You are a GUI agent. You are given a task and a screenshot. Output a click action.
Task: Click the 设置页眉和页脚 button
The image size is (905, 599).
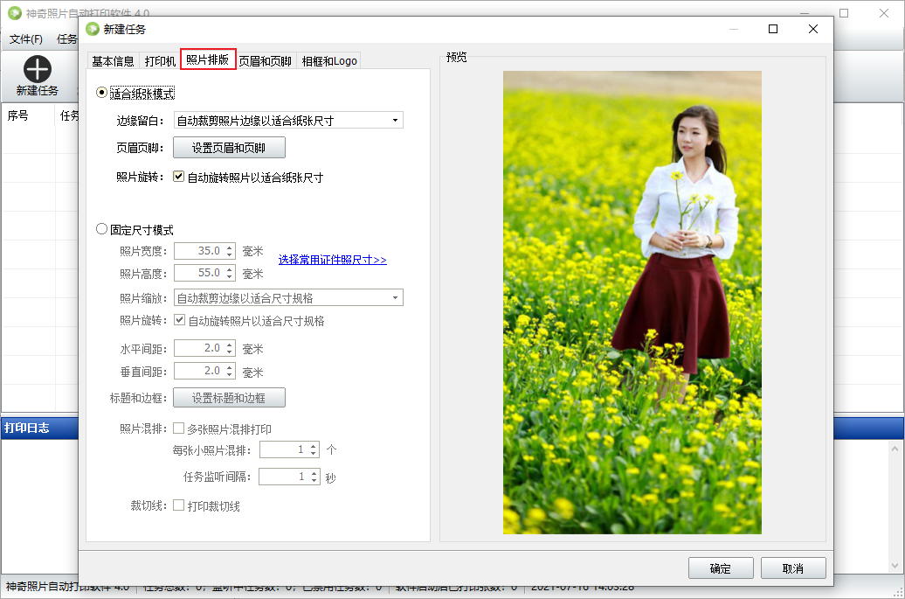coord(229,148)
